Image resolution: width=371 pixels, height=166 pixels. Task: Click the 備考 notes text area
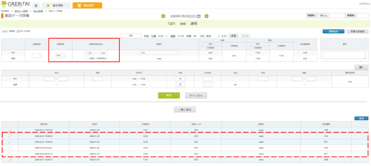(345, 55)
